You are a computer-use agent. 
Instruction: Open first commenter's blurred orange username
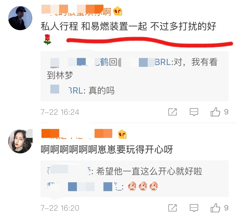click(x=76, y=10)
